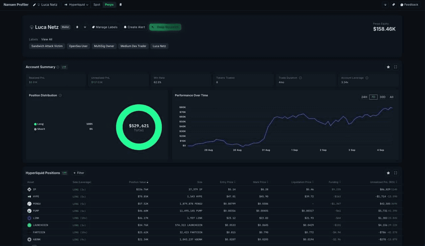Open the Filter button for Hyperliquid Positions
Viewport: 425px width, 246px height.
(x=79, y=173)
